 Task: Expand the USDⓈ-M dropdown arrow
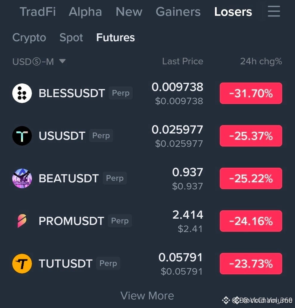pyautogui.click(x=62, y=61)
